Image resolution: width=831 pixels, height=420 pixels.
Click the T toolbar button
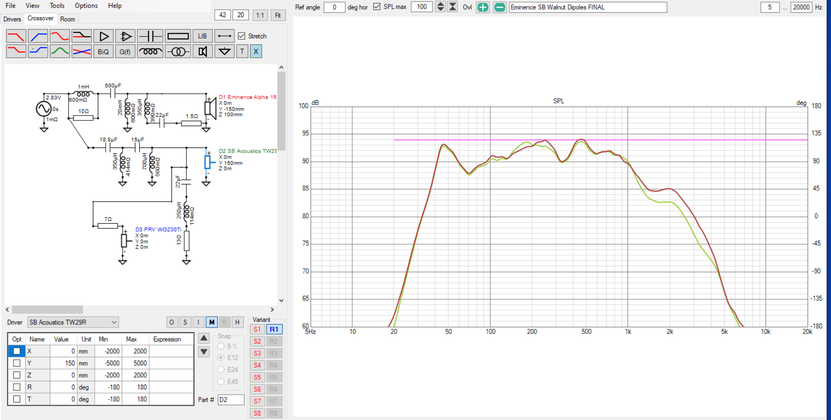pos(242,51)
